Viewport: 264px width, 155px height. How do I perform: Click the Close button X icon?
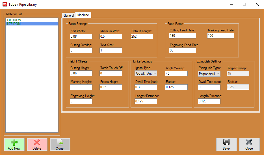pyautogui.click(x=249, y=142)
